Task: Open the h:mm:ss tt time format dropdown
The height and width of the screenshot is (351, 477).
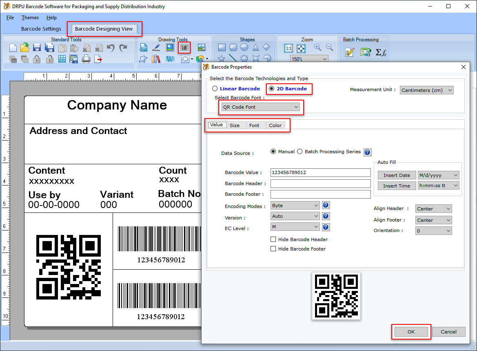Action: click(438, 186)
